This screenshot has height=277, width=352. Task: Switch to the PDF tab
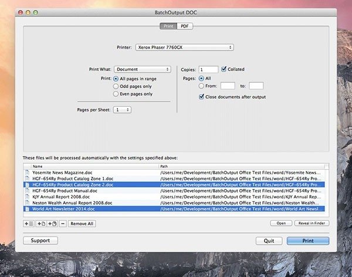click(185, 26)
